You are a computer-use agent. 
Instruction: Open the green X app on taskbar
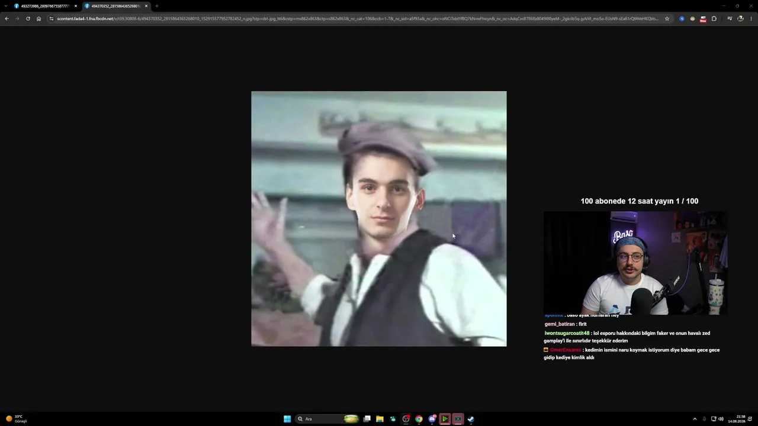pos(458,419)
